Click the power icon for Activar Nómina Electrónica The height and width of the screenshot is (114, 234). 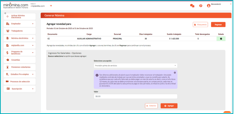click(7, 16)
